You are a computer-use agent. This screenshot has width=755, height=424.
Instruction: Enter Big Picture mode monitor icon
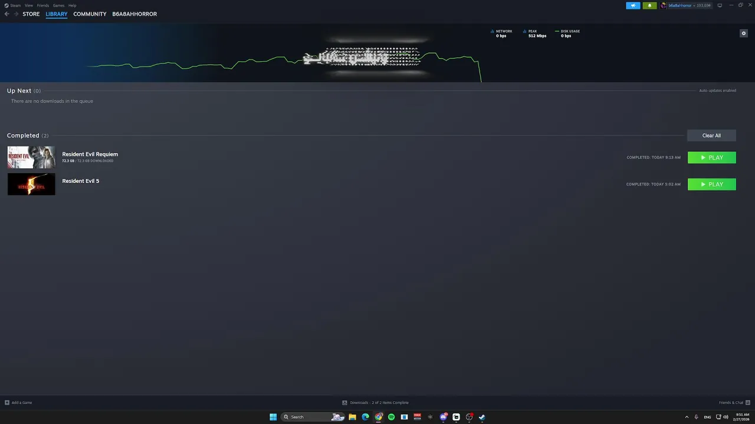(720, 5)
